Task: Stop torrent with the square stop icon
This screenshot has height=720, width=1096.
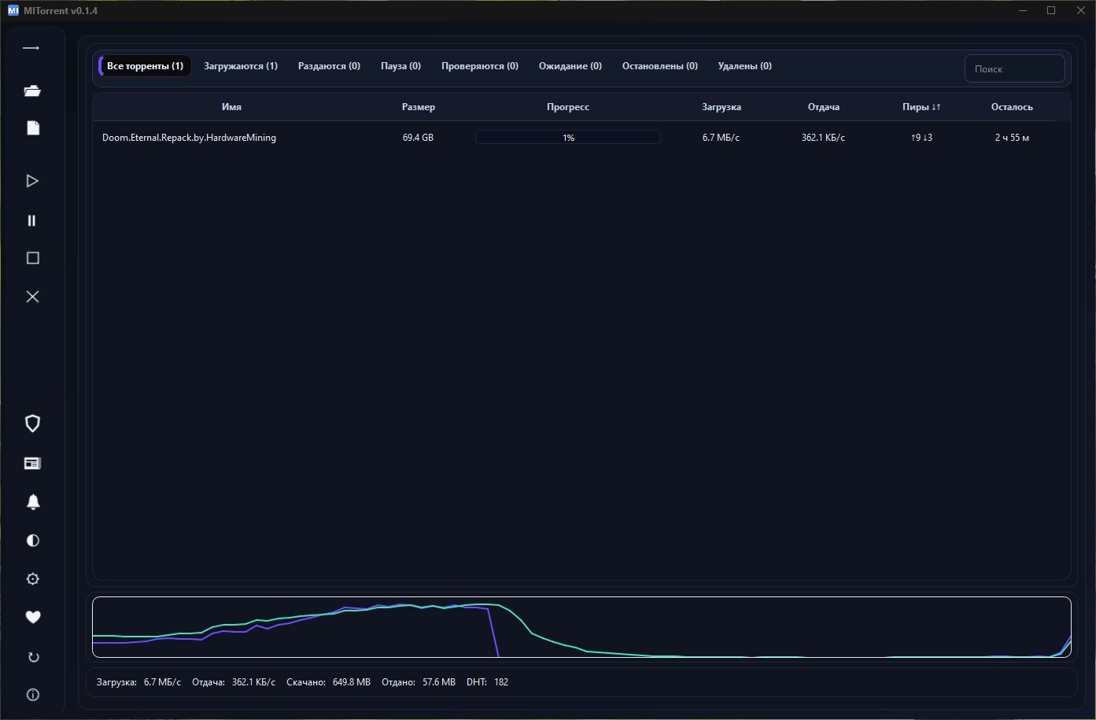Action: [x=32, y=258]
